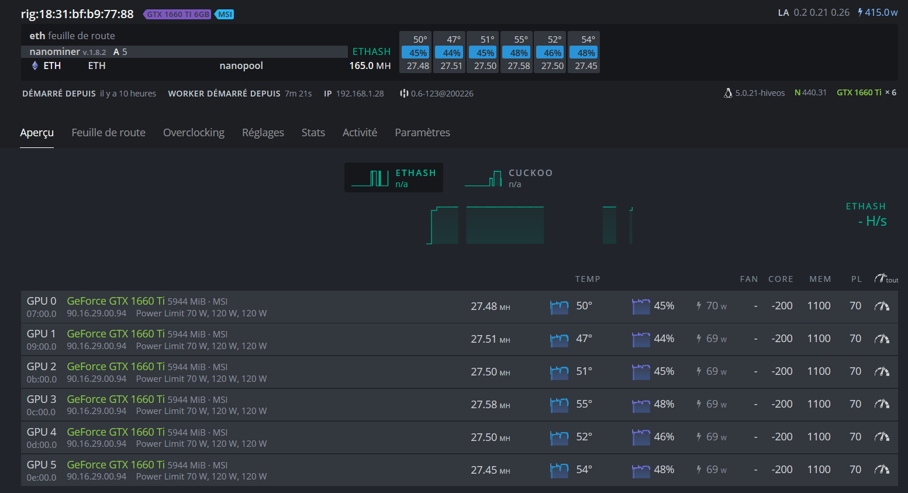Open GPU 1 overclock tuning icon
This screenshot has height=493, width=908.
click(x=882, y=339)
